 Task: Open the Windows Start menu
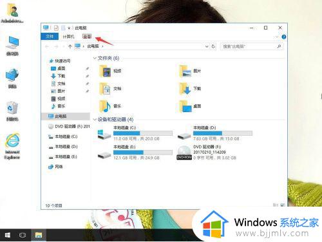(8, 235)
